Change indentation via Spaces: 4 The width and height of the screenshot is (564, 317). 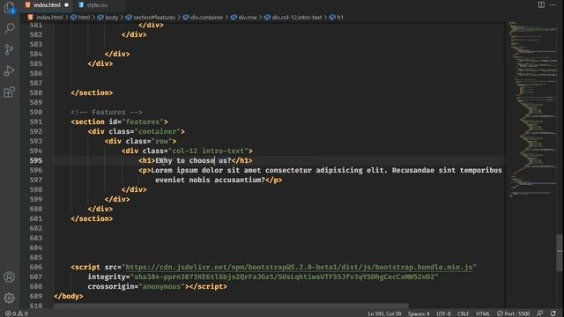419,313
